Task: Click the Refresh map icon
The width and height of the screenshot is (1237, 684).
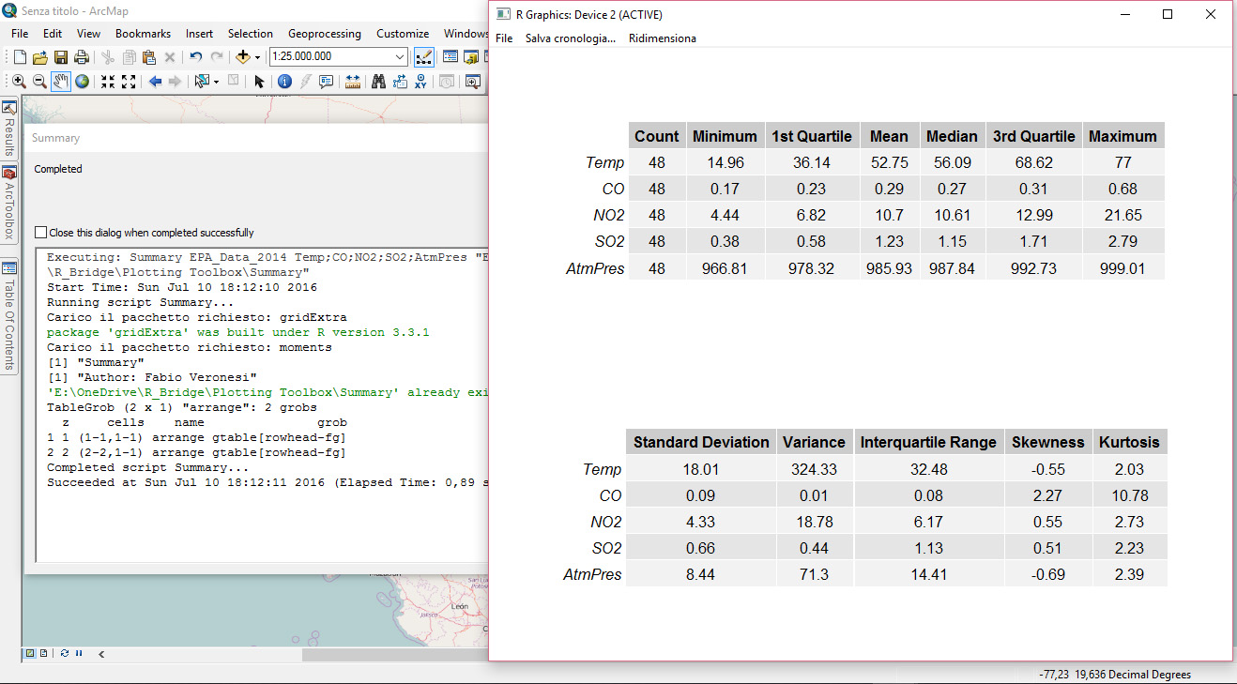Action: pos(64,653)
